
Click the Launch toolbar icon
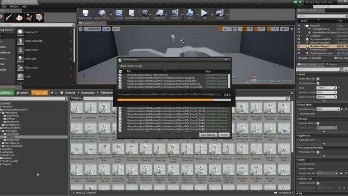220,14
